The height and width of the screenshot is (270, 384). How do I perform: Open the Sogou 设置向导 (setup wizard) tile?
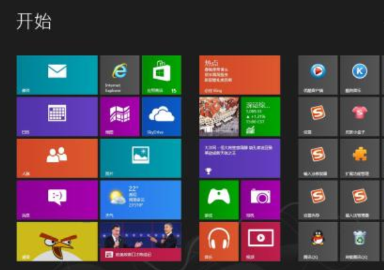click(x=318, y=200)
